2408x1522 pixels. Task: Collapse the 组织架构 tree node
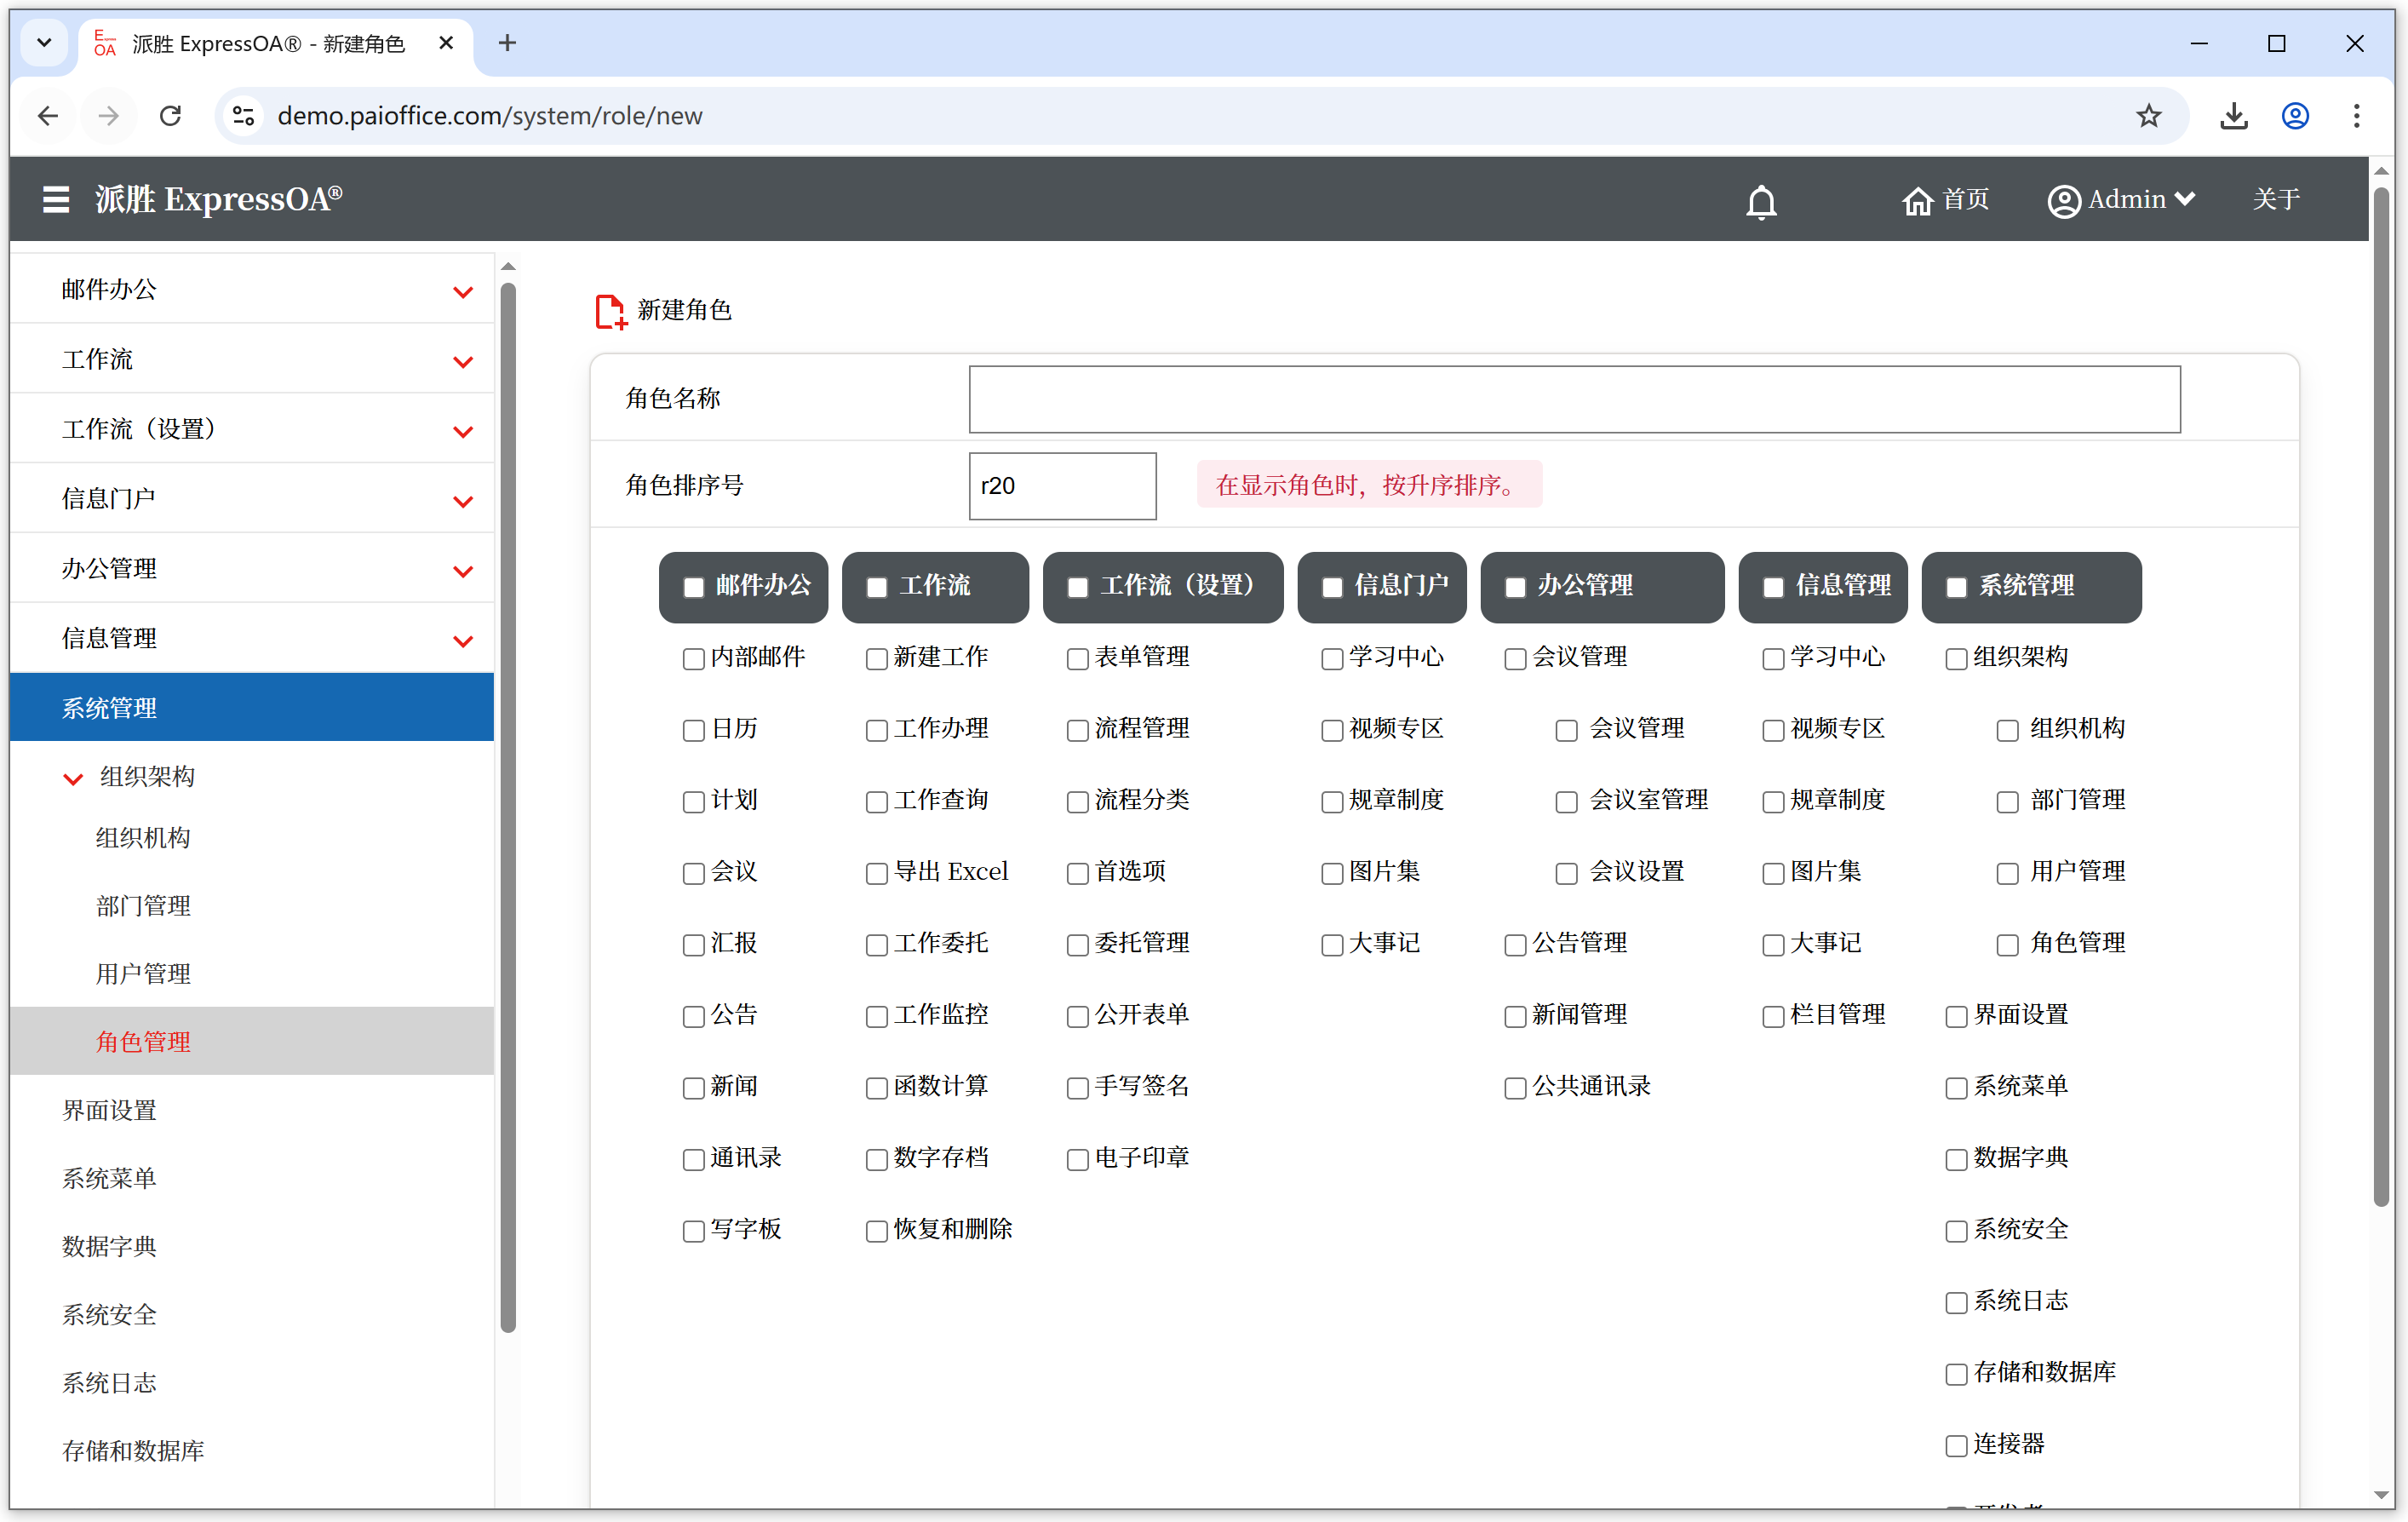point(73,778)
